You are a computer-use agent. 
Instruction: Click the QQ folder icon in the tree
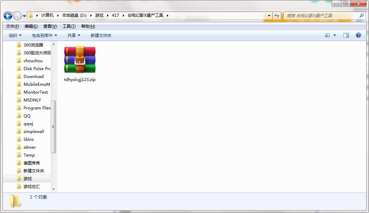coord(19,116)
